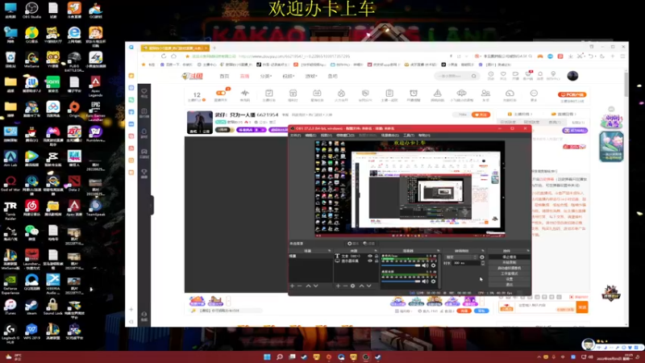
Task: Adjust the mic volume slider in OBS mixer
Action: [401, 265]
